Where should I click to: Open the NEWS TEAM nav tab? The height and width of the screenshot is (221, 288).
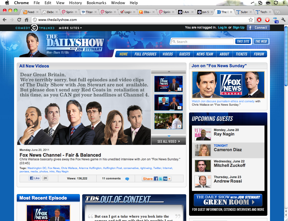coord(205,54)
